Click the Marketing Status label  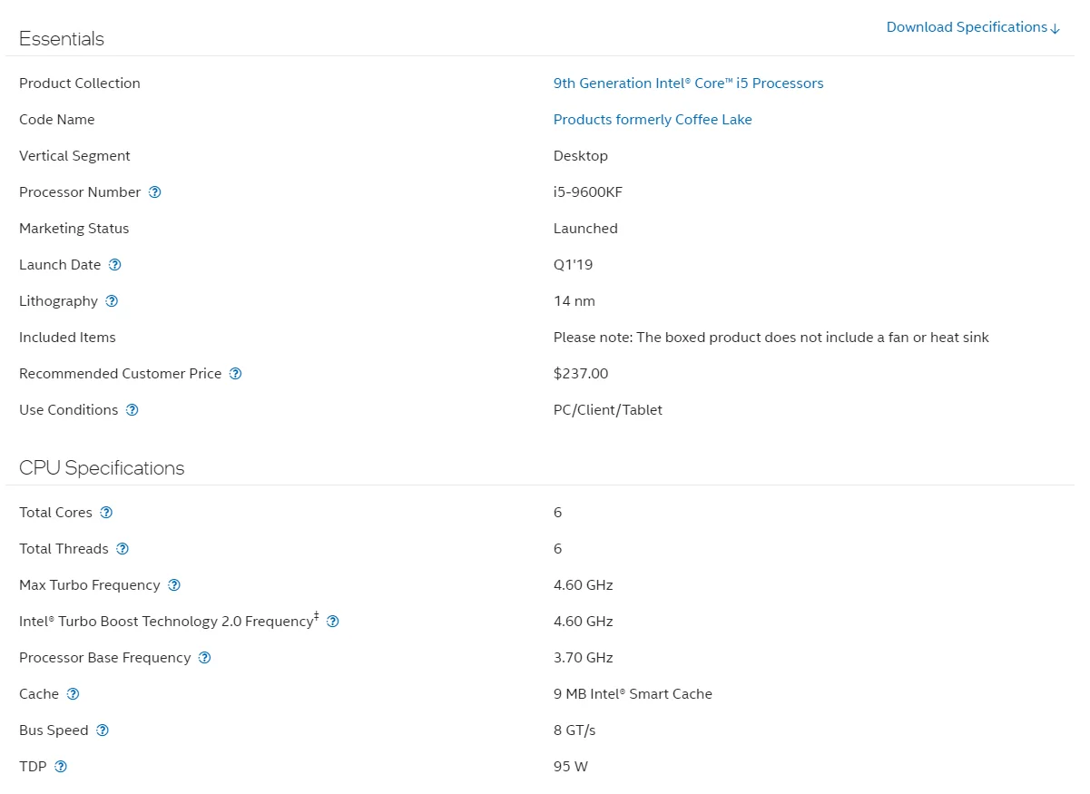[74, 229]
